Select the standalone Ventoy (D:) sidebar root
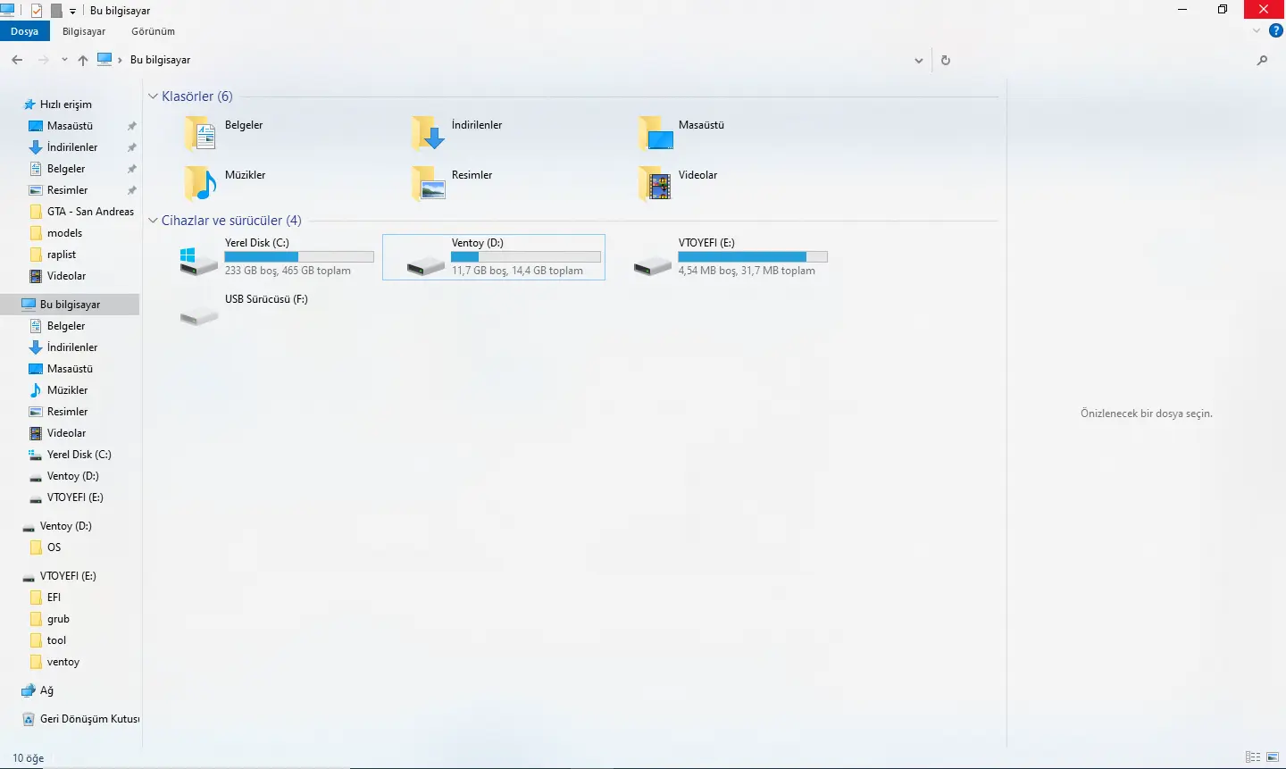 click(57, 526)
